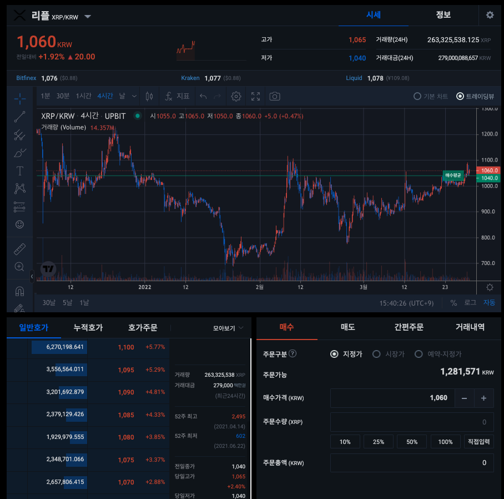
Task: Select the prediction and measurement tool
Action: click(x=19, y=207)
